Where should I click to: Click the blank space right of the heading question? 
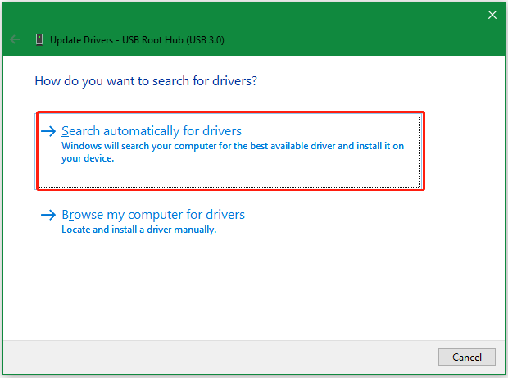[x=369, y=82]
